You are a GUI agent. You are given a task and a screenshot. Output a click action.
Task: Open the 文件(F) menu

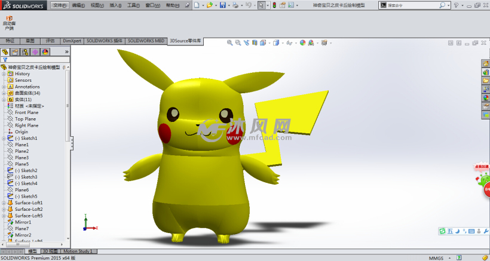tap(59, 5)
